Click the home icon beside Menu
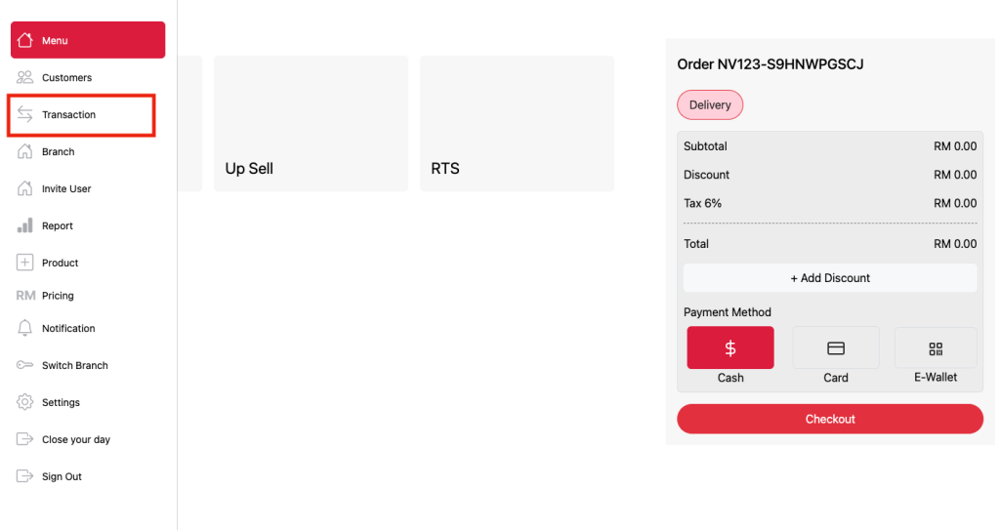Screen dimensions: 1000x530 [x=24, y=40]
